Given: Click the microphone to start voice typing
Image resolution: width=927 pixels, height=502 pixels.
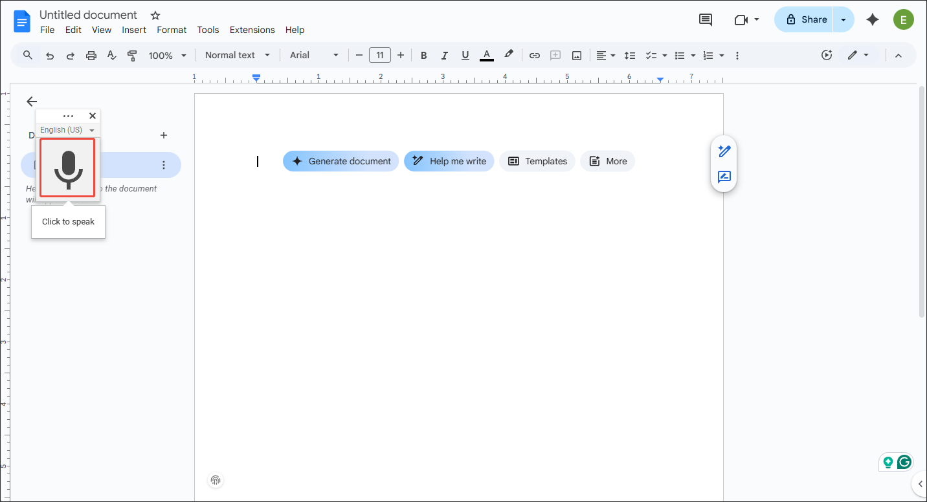Looking at the screenshot, I should click(67, 168).
